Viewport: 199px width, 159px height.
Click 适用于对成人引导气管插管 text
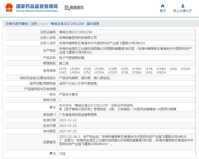tap(79, 83)
